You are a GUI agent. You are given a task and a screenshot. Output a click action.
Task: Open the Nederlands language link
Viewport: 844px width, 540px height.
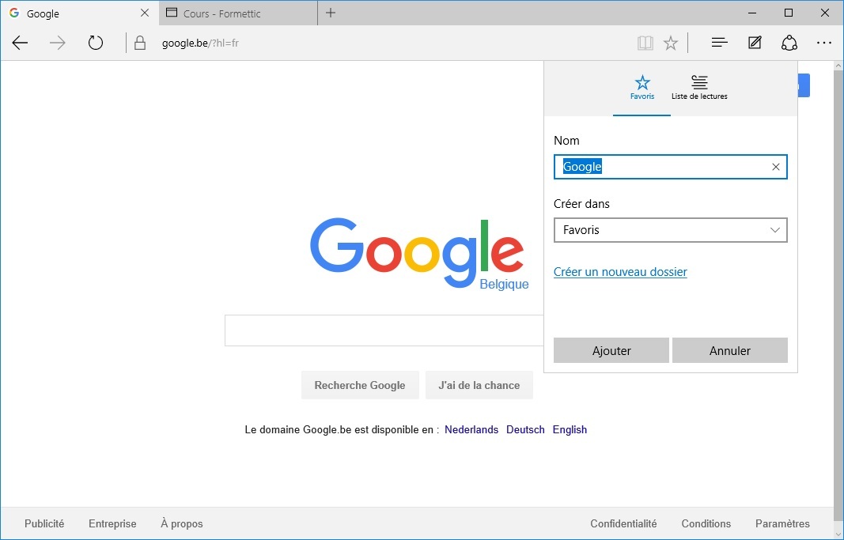pos(471,430)
